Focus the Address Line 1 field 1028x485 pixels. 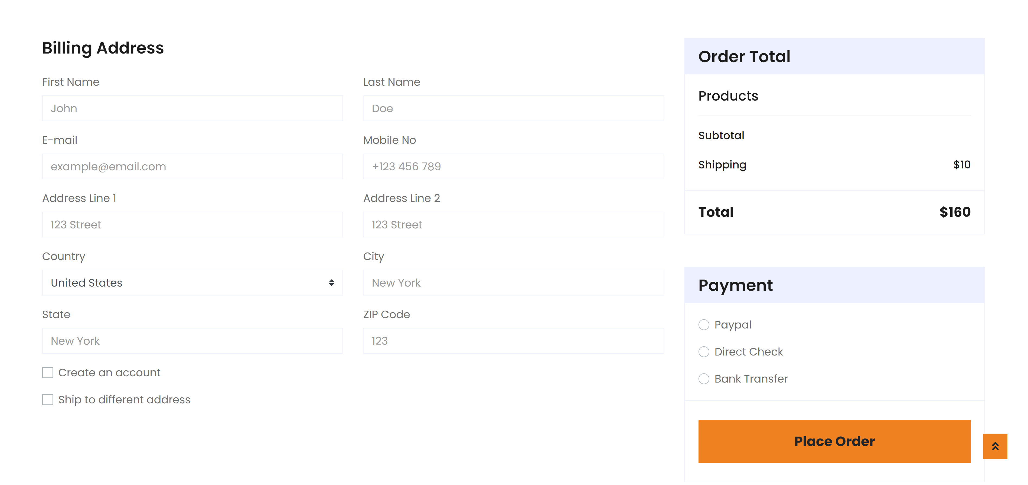click(192, 224)
